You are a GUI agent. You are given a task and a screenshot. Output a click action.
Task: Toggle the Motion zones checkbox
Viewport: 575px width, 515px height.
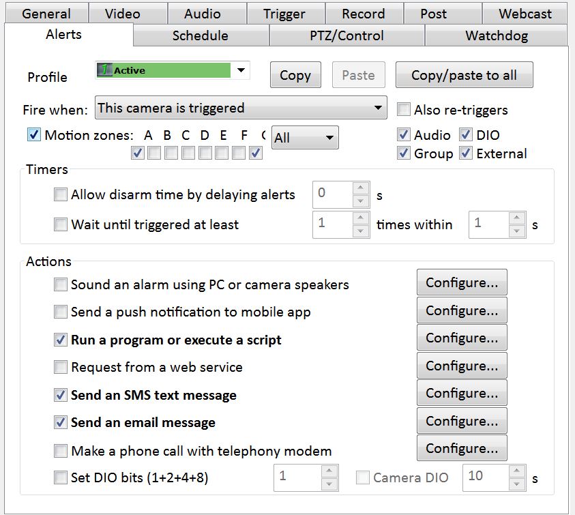33,134
